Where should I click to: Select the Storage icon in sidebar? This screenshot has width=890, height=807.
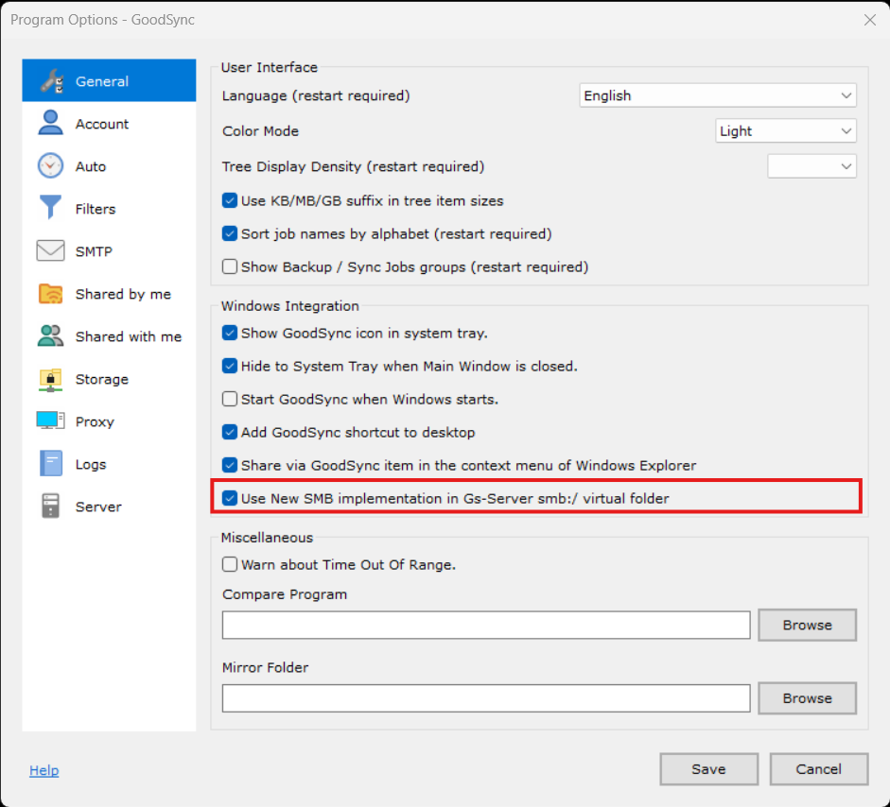pos(50,379)
